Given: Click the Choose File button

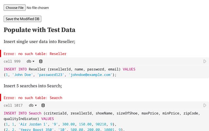Looking at the screenshot, I should pyautogui.click(x=14, y=8).
